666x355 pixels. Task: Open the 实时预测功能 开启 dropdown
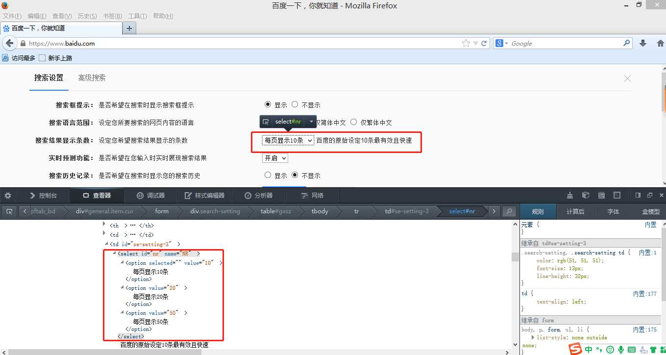(275, 158)
